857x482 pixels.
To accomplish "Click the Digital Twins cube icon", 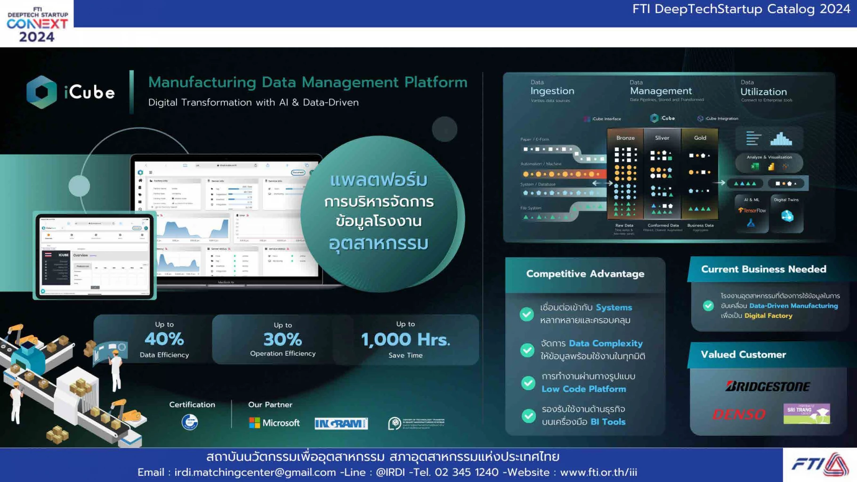I will point(787,216).
